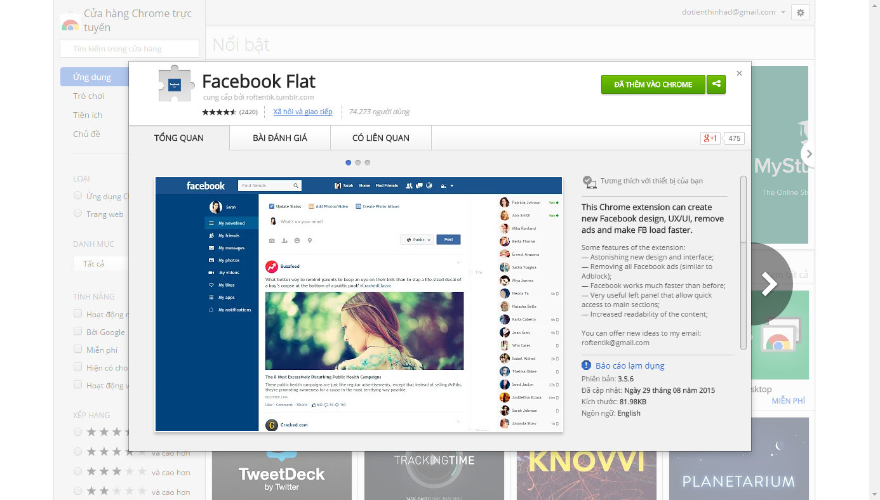Open the TrackingTime app tile
Viewport: 880px width, 500px height.
point(434,475)
